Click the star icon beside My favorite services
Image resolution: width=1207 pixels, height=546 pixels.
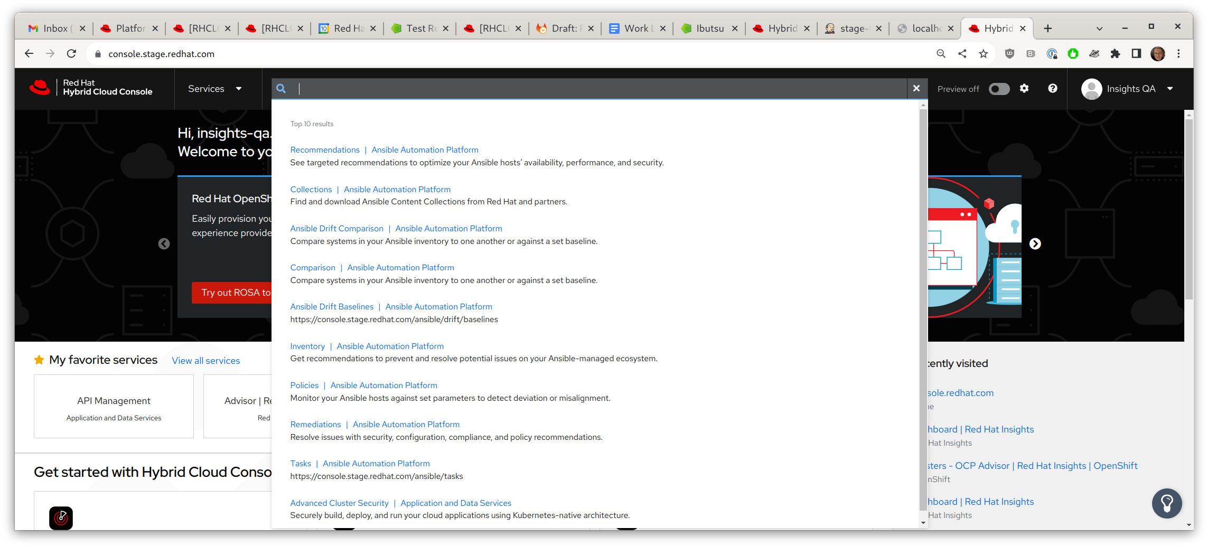[39, 360]
